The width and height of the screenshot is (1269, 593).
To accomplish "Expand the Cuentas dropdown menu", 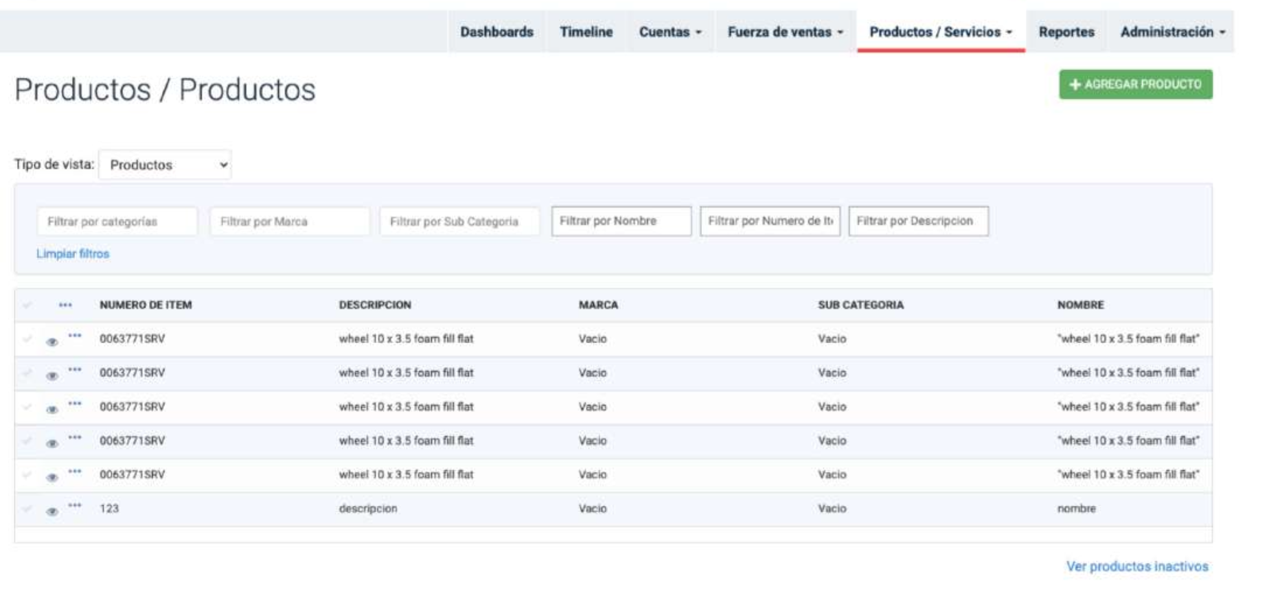I will tap(670, 32).
